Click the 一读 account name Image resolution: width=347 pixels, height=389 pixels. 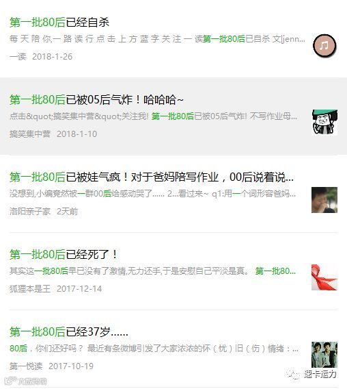point(18,57)
